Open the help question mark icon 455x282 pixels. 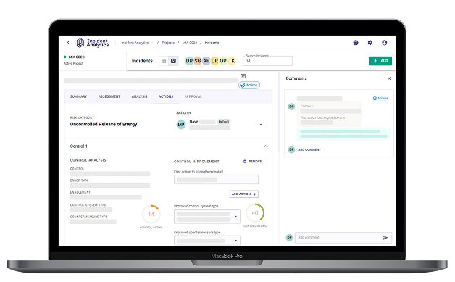pos(356,43)
